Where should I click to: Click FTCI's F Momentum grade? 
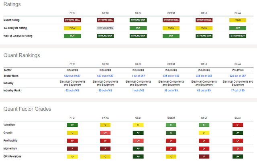pyautogui.click(x=72, y=149)
